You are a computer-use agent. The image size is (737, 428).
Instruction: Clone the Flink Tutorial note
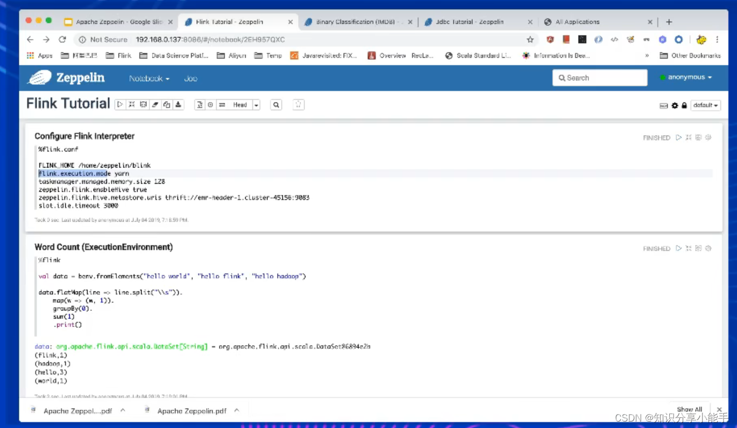click(167, 105)
